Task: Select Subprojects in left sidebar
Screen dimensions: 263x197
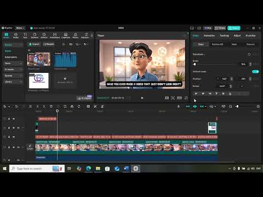Action: (11, 57)
